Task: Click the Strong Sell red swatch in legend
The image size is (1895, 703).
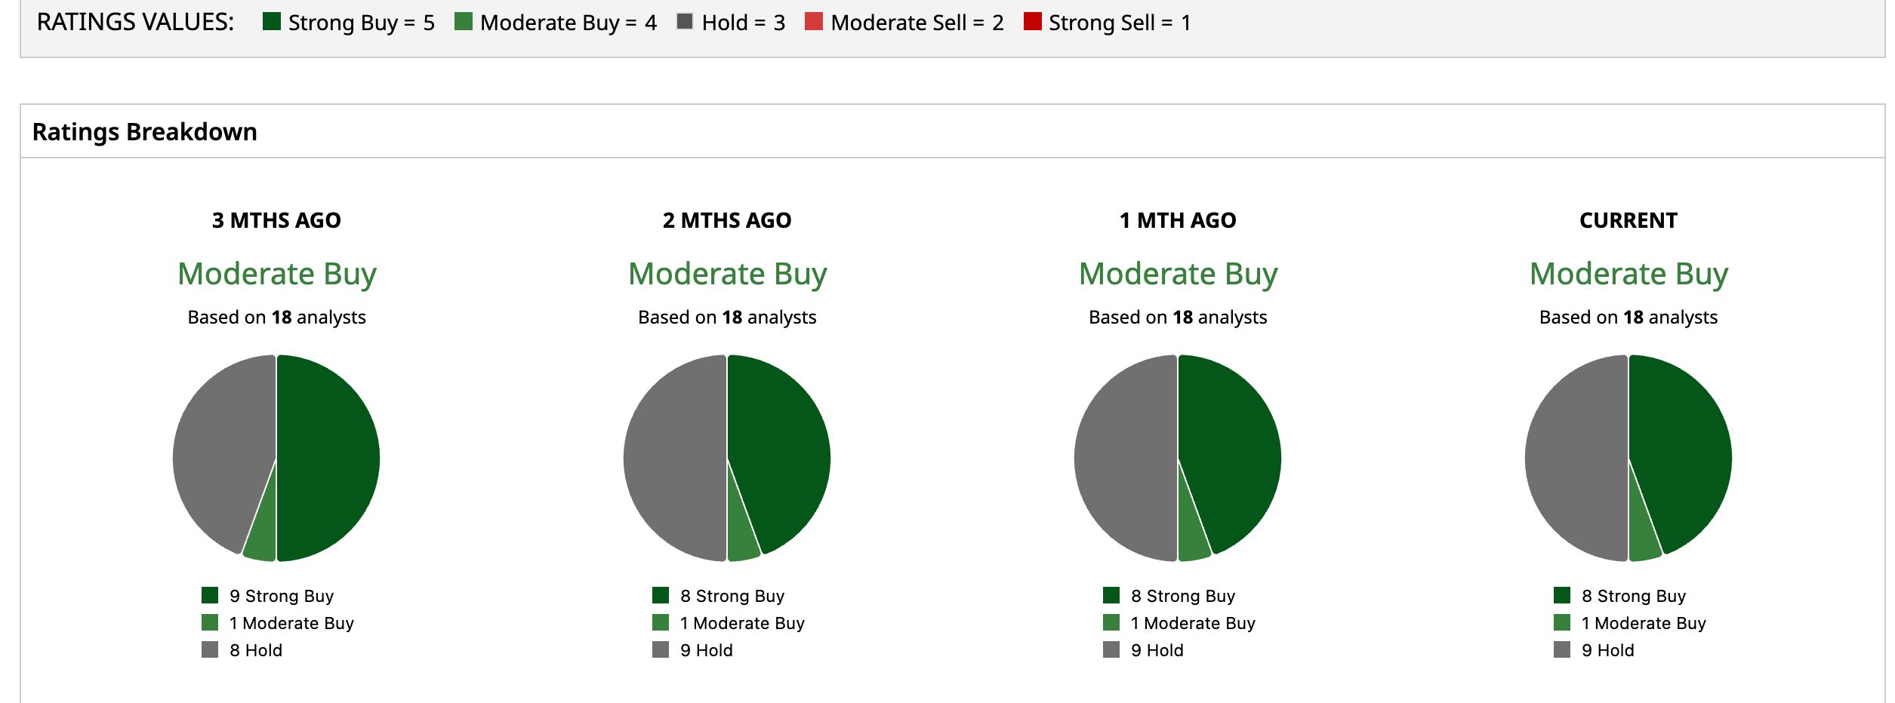Action: click(1033, 21)
